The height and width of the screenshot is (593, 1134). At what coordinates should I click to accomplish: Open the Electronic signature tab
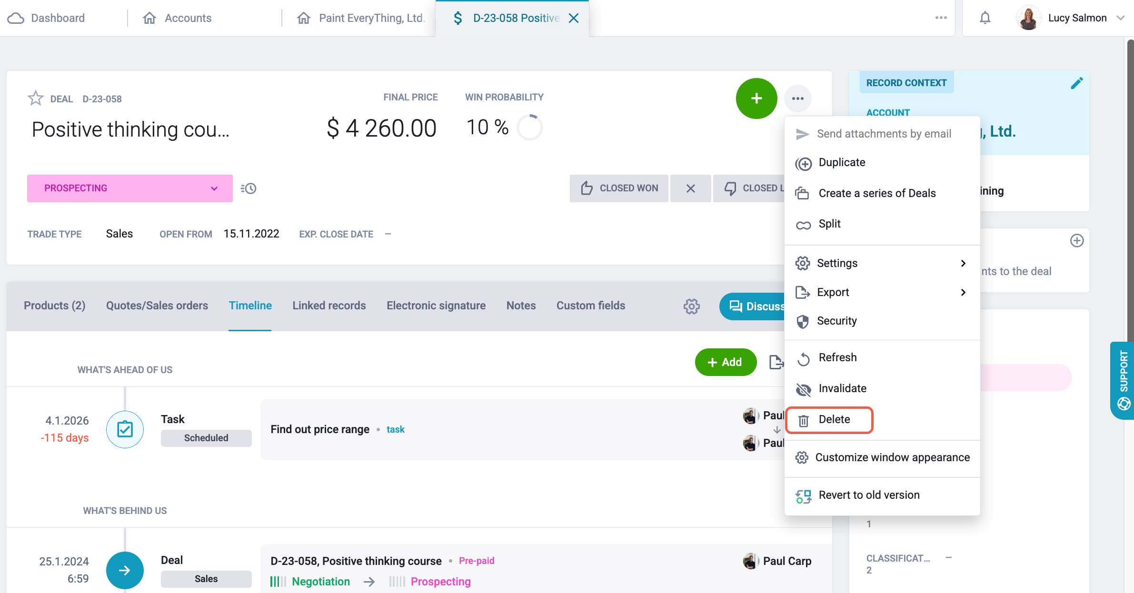click(x=436, y=306)
